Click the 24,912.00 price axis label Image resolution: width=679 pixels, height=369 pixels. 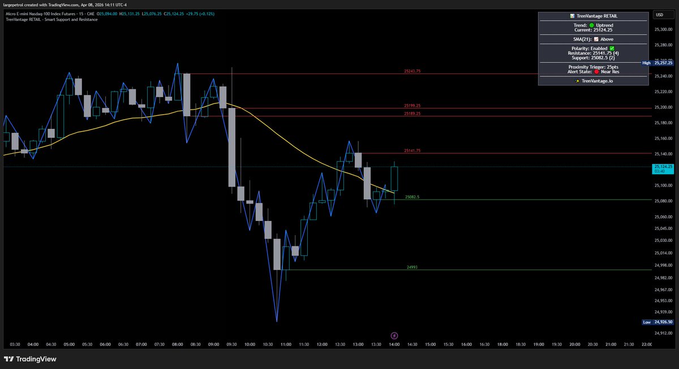tap(664, 333)
